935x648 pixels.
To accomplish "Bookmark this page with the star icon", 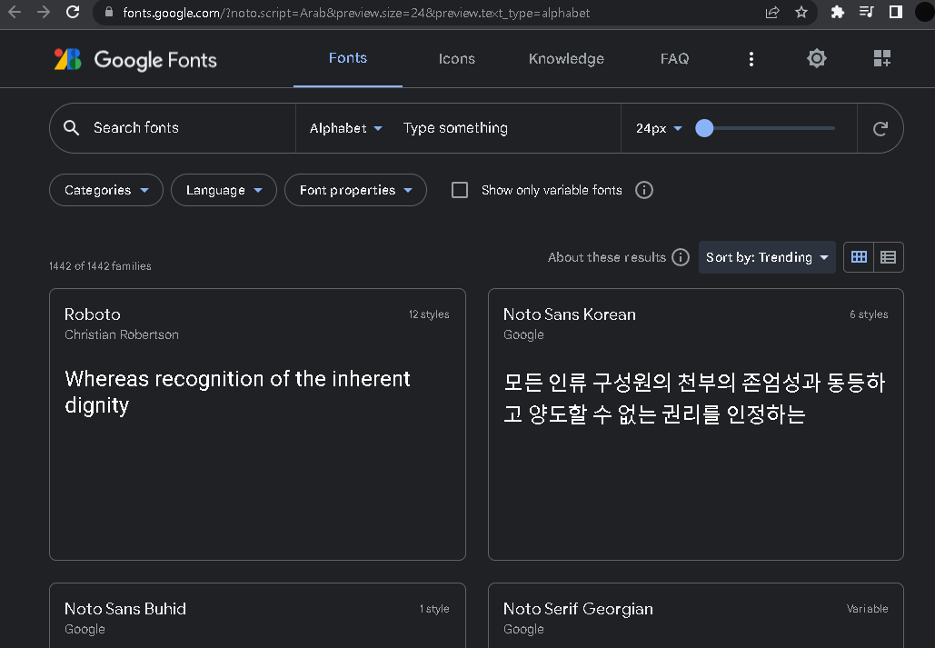I will [x=801, y=12].
